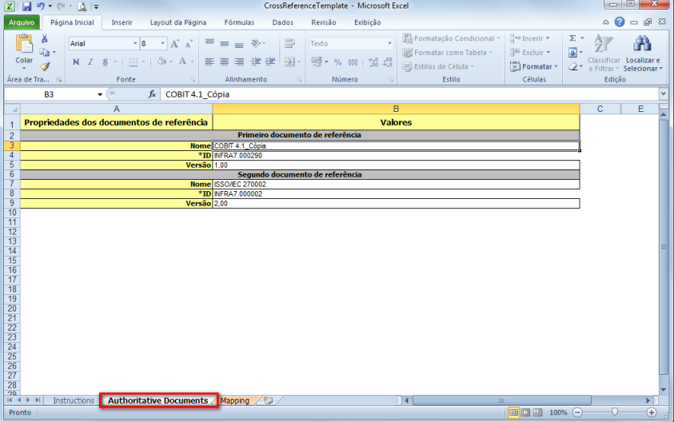Align text right in cell
The height and width of the screenshot is (422, 674).
pos(239,62)
